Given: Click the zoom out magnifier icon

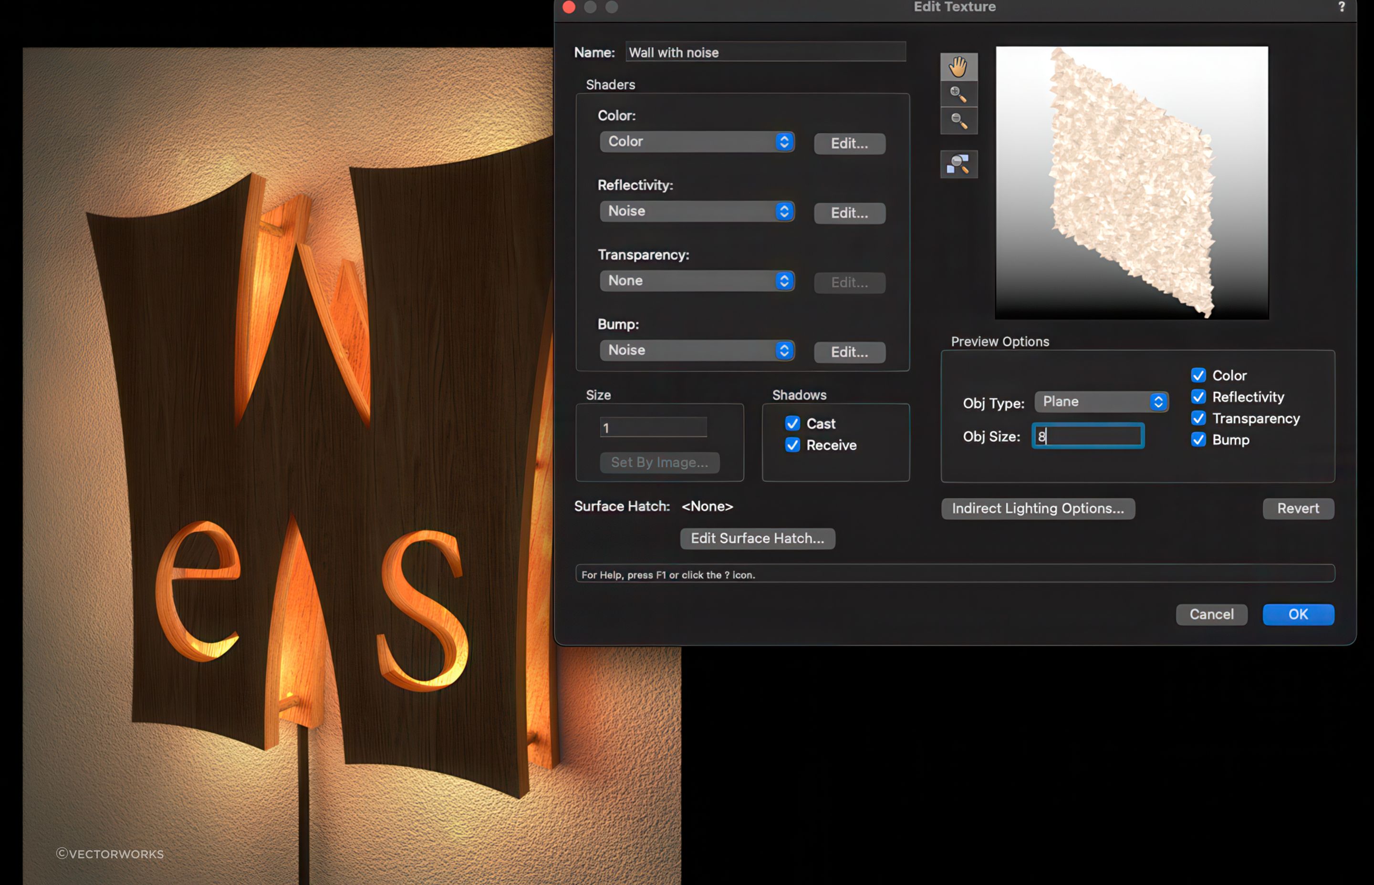Looking at the screenshot, I should (x=958, y=121).
